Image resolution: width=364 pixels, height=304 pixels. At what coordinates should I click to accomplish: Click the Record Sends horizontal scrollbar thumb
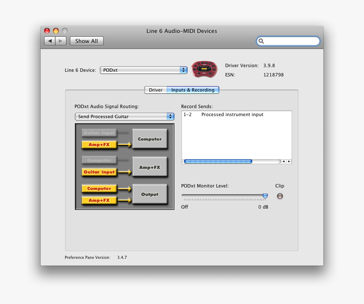pyautogui.click(x=218, y=161)
